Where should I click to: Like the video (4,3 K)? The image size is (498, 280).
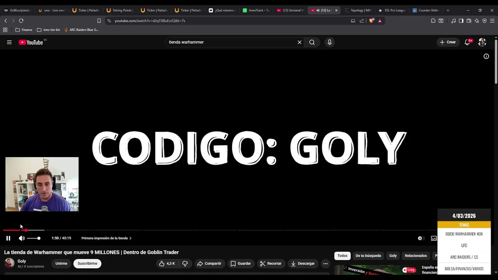coord(167,264)
